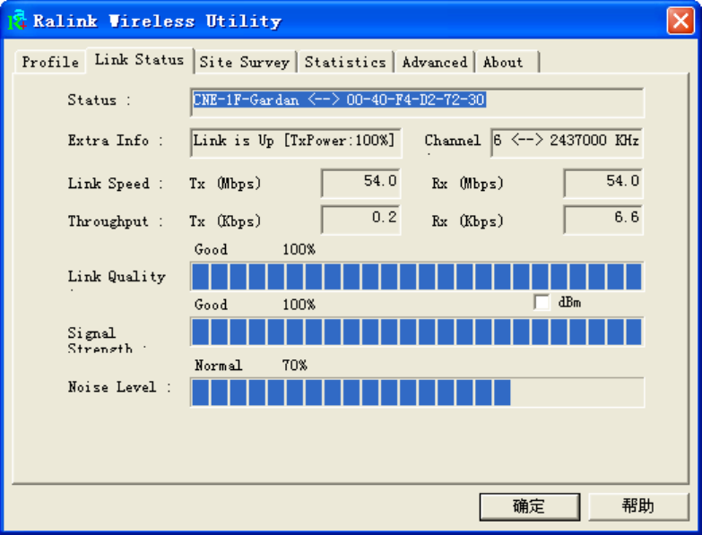
Task: Close the Ralink Wireless Utility window
Action: [x=680, y=21]
